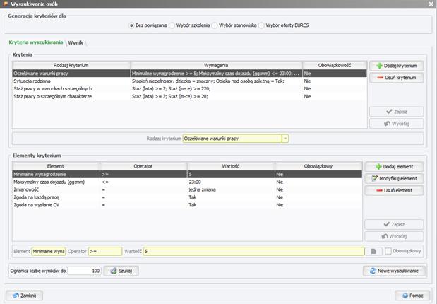Close dialog with Zamknij button

click(x=24, y=296)
